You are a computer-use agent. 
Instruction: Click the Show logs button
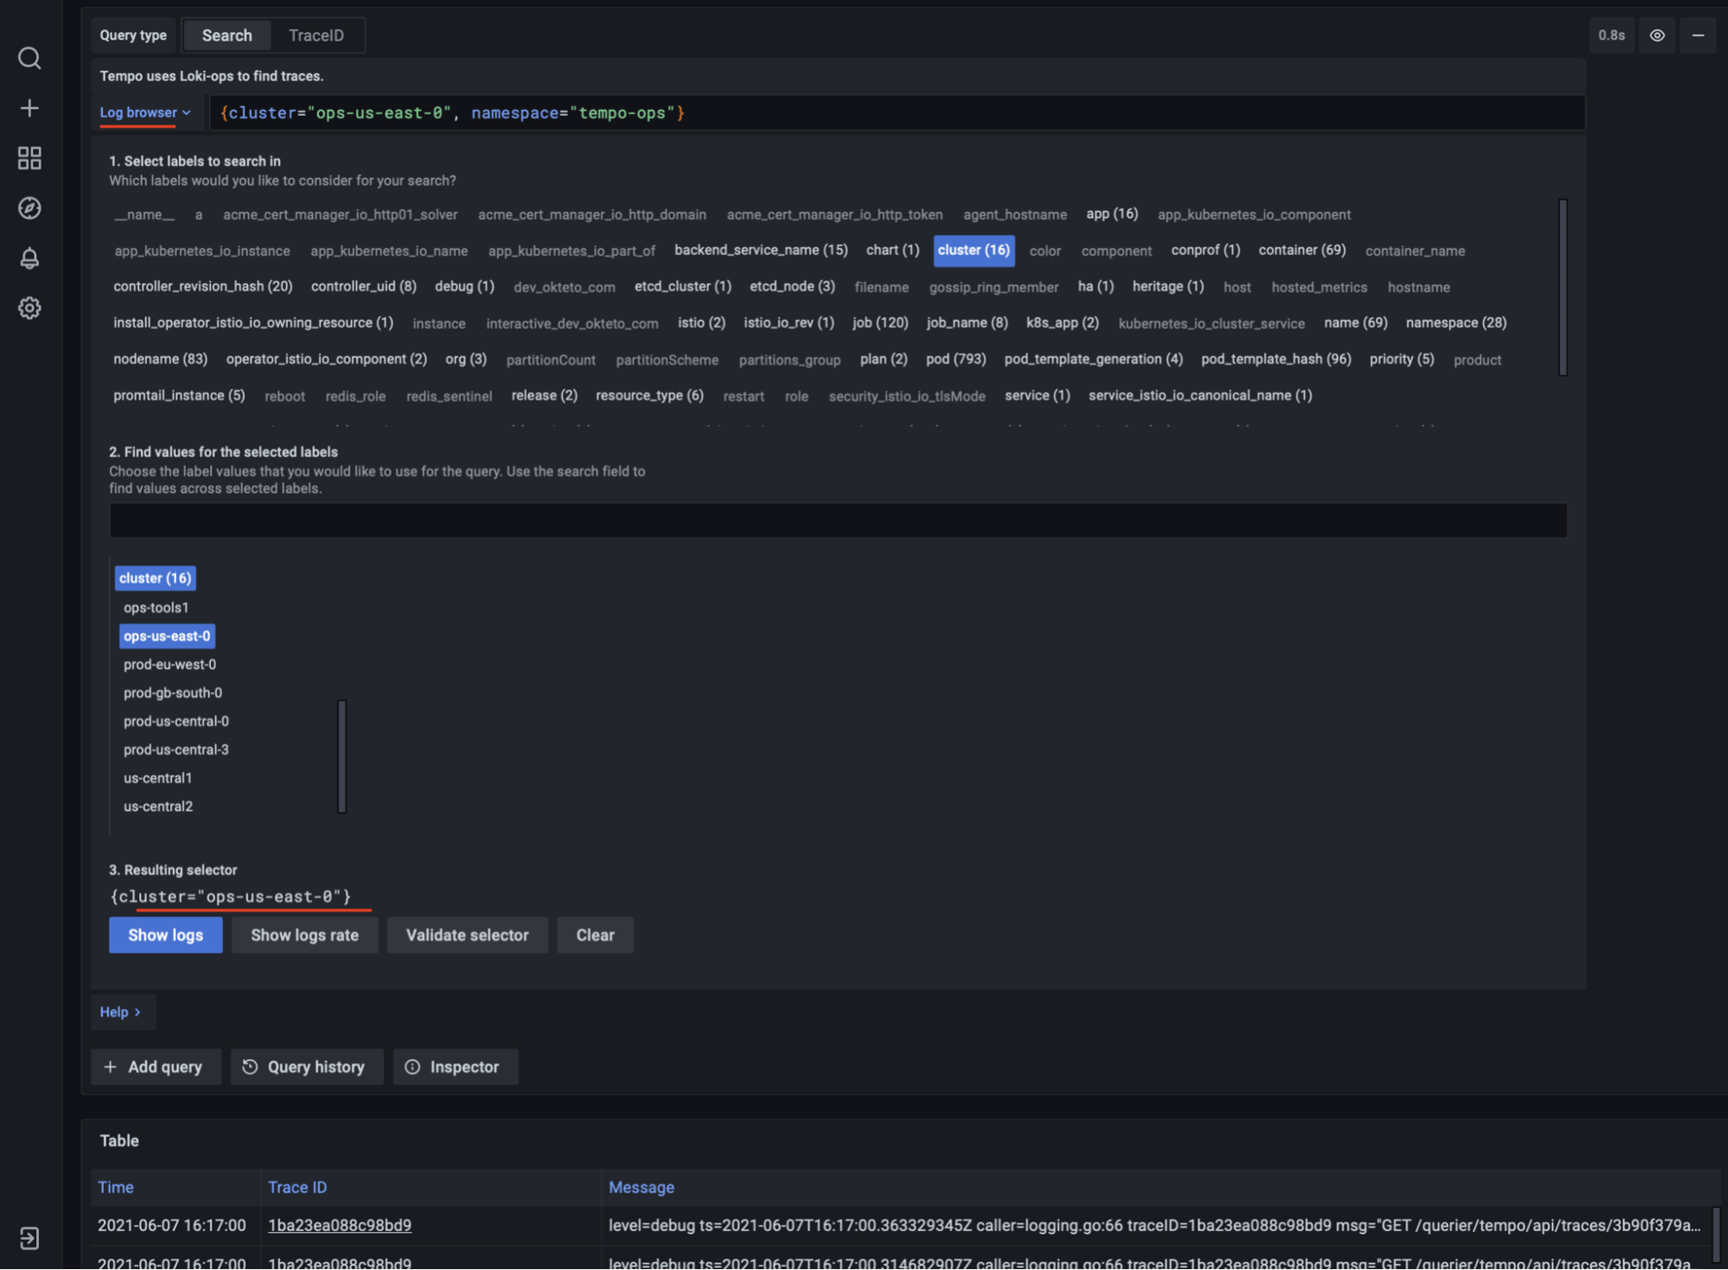[x=165, y=935]
